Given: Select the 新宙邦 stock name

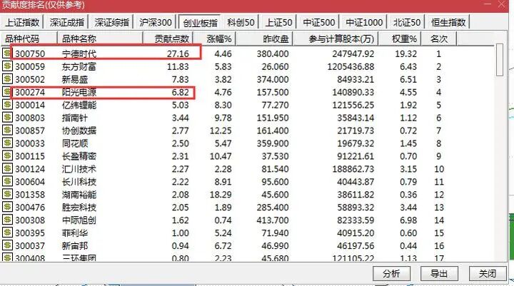Looking at the screenshot, I should click(75, 245).
